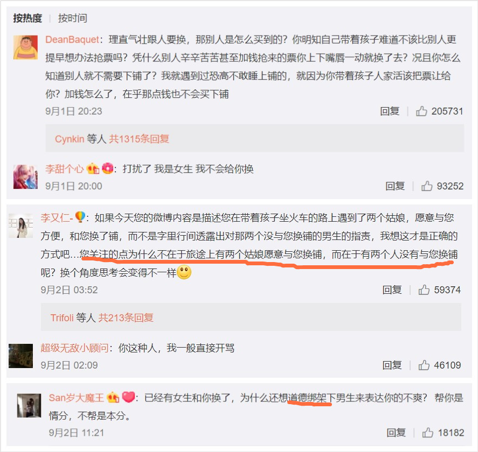
Task: Click 回复 on 李又仁's comment
Action: pyautogui.click(x=392, y=290)
